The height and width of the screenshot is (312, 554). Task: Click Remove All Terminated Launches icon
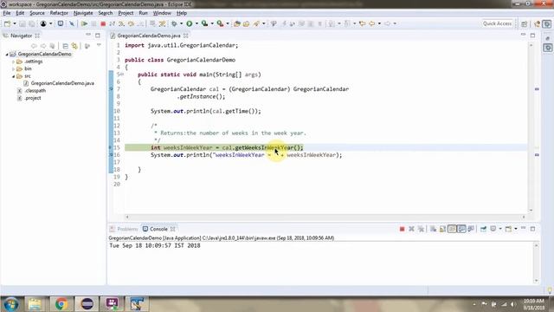coord(421,229)
